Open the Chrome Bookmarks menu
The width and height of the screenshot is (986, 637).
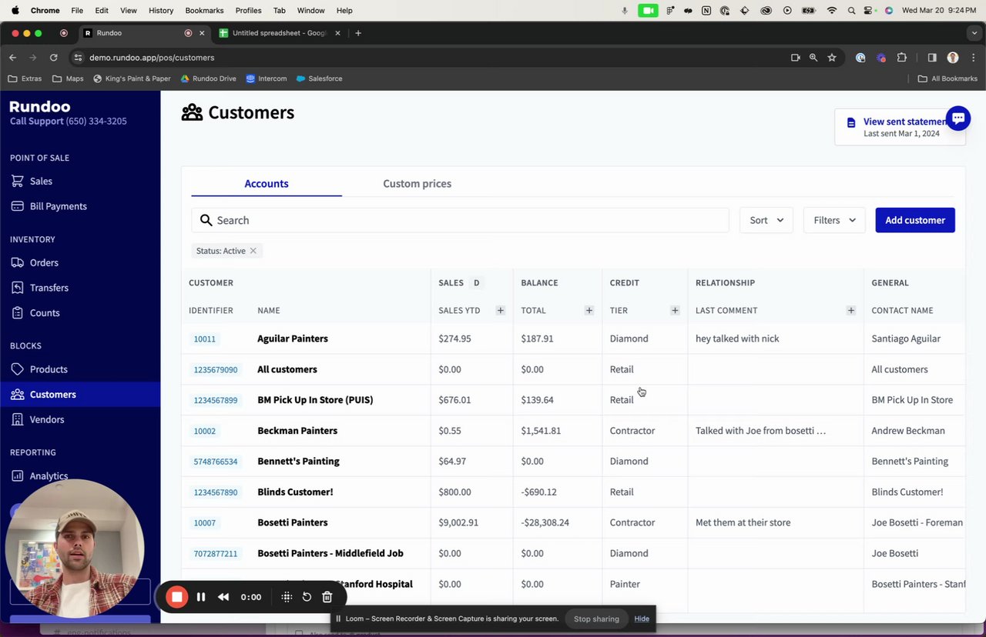tap(204, 11)
